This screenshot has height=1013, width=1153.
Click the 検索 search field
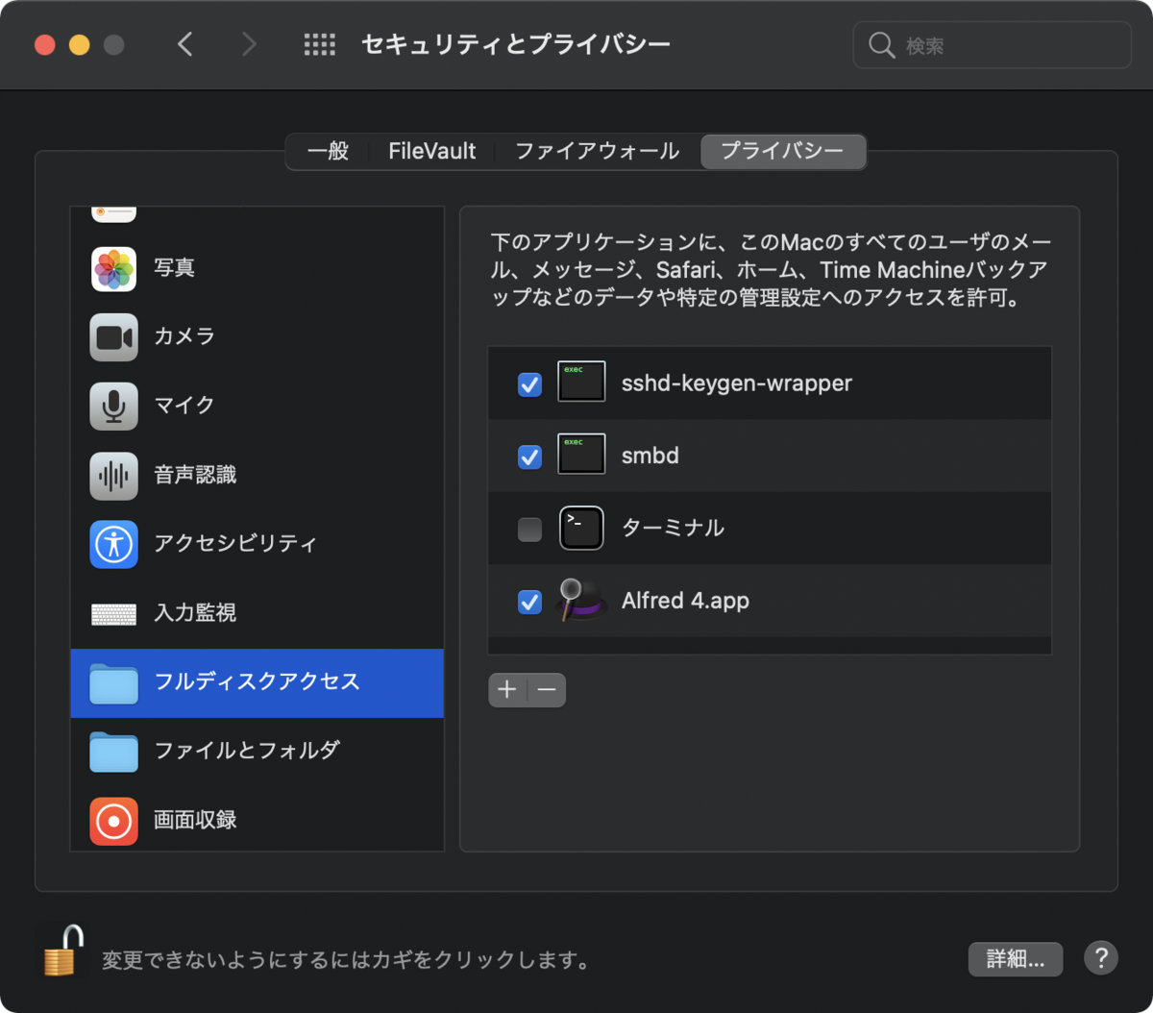click(992, 44)
